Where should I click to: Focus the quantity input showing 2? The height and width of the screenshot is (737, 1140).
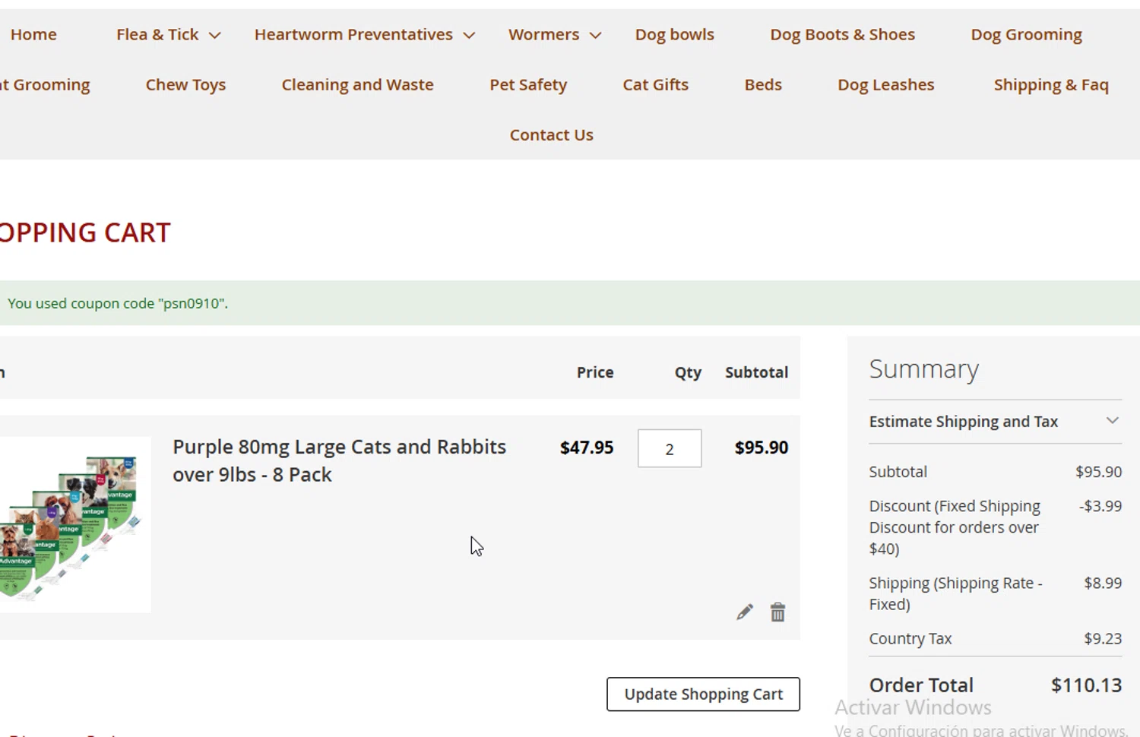point(670,448)
